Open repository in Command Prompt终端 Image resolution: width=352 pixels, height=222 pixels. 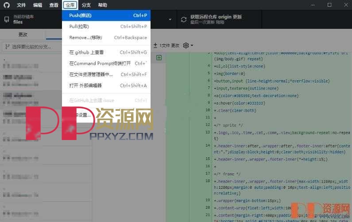106,63
